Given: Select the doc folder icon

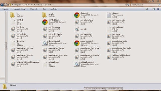Looking at the screenshot, I should (12, 15).
